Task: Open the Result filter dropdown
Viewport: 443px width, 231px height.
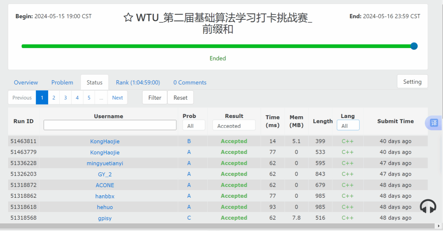Action: tap(234, 126)
